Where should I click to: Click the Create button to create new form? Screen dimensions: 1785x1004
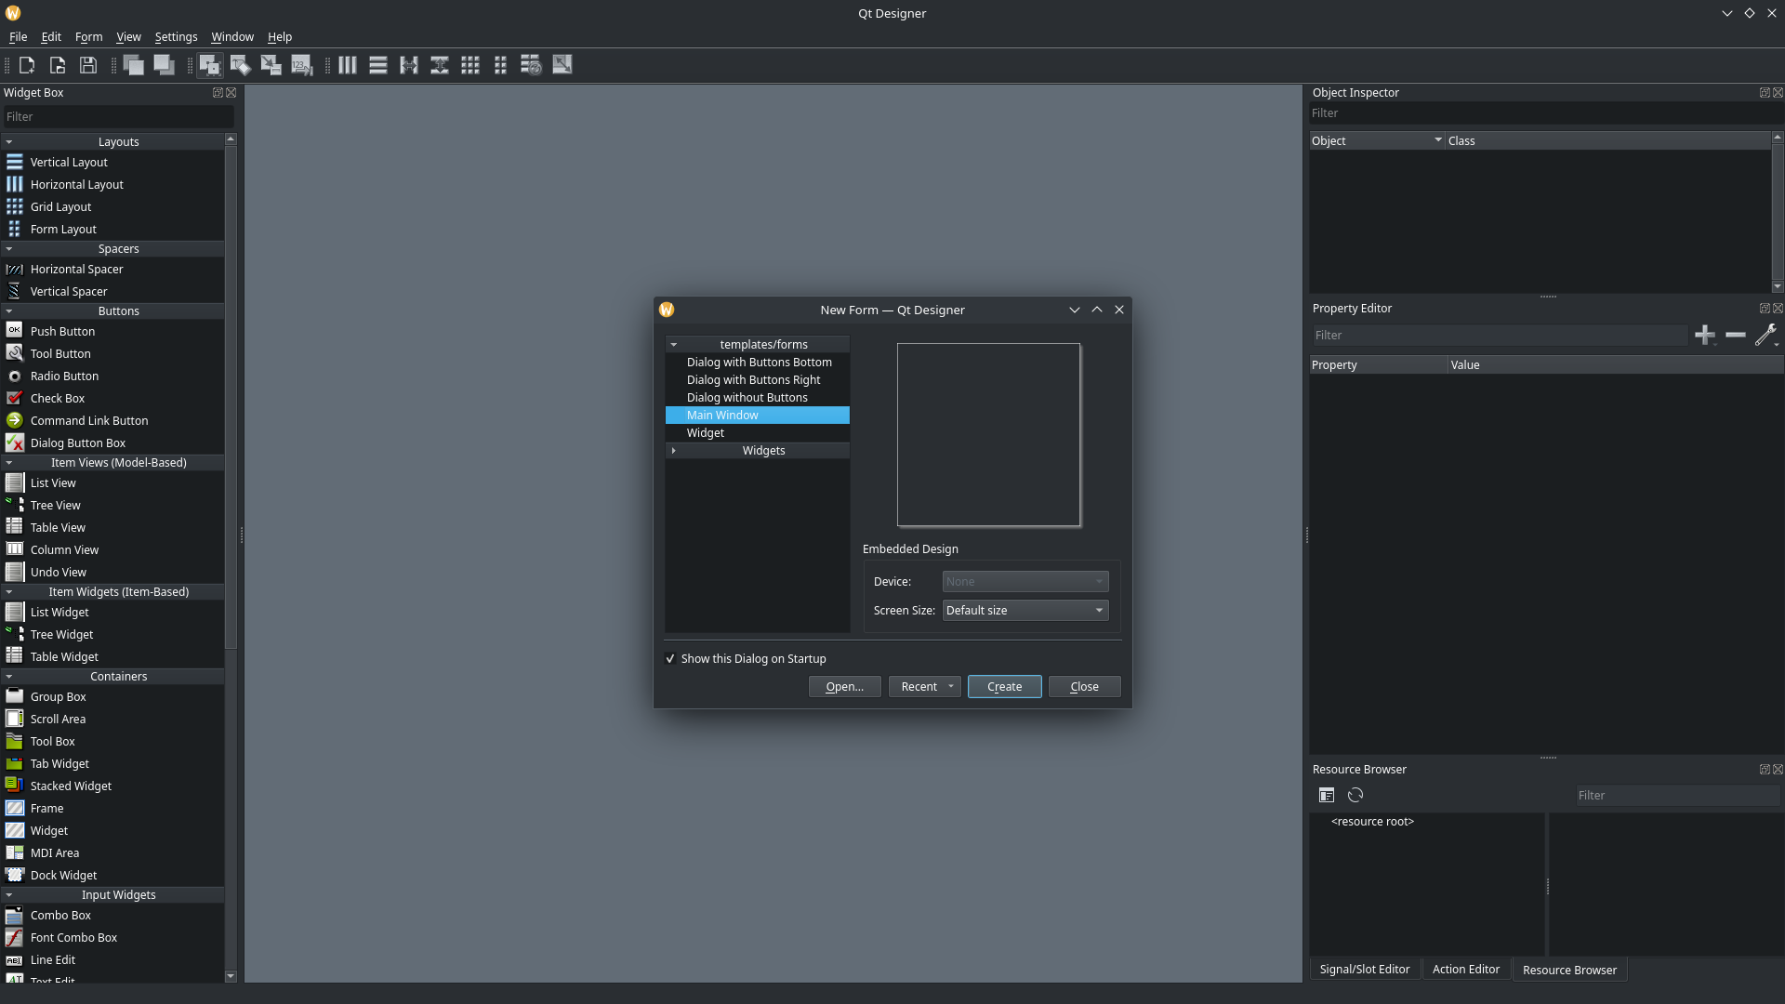point(1004,685)
